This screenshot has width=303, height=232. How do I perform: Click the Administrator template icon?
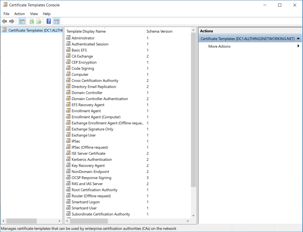(x=68, y=38)
